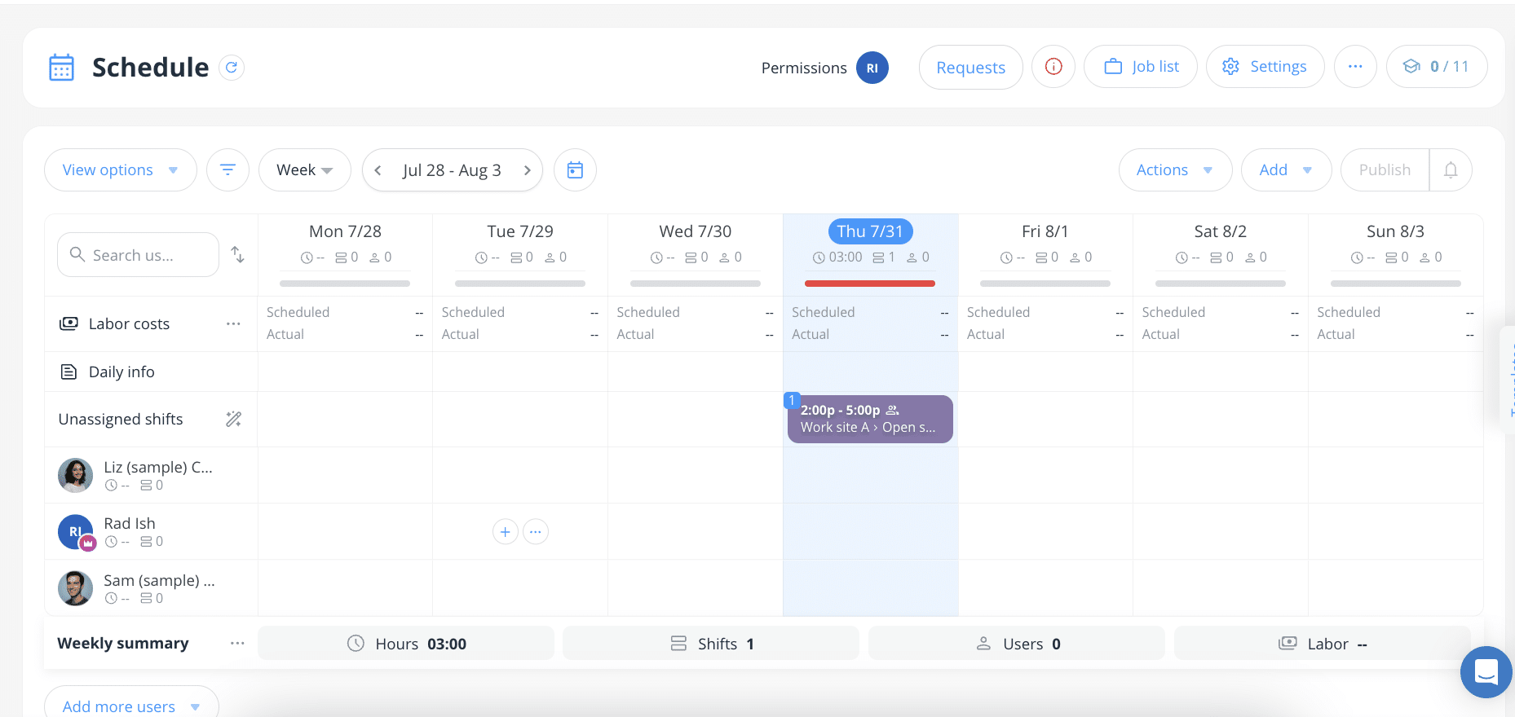The width and height of the screenshot is (1515, 717).
Task: Select the Mon 7/28 day header
Action: [x=345, y=231]
